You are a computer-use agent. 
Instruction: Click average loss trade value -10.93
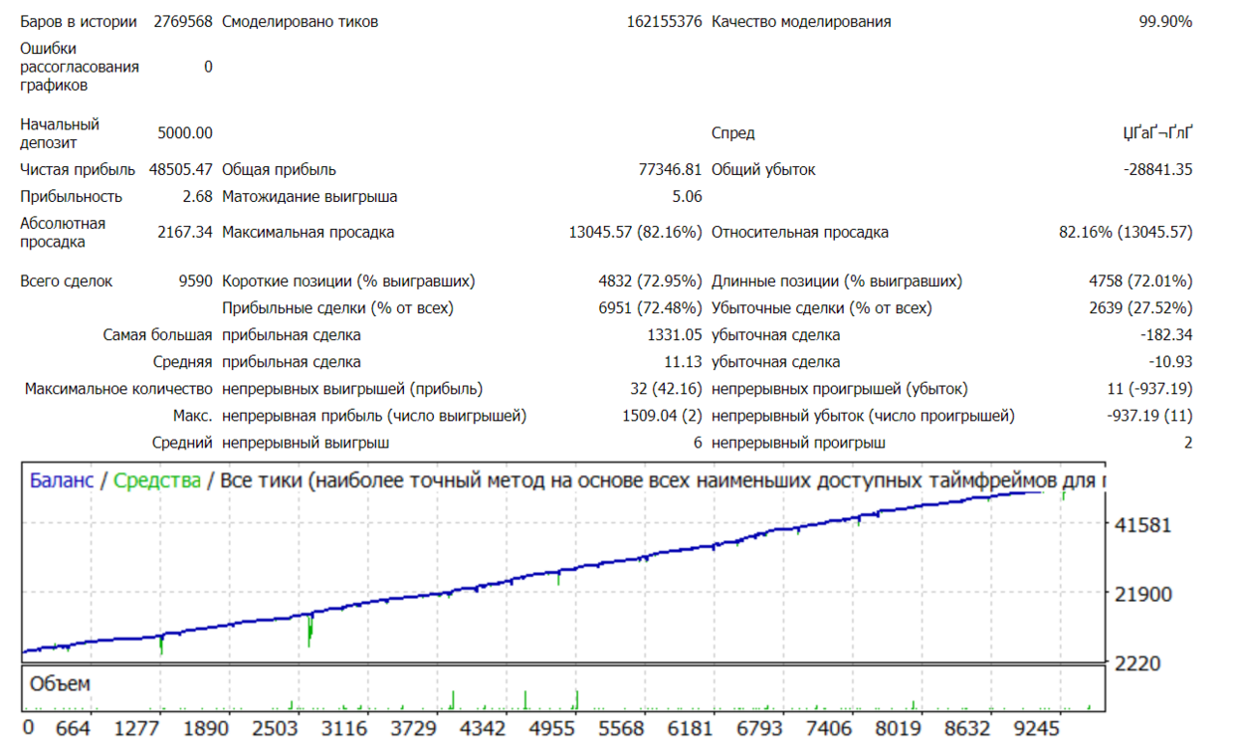click(x=1169, y=362)
